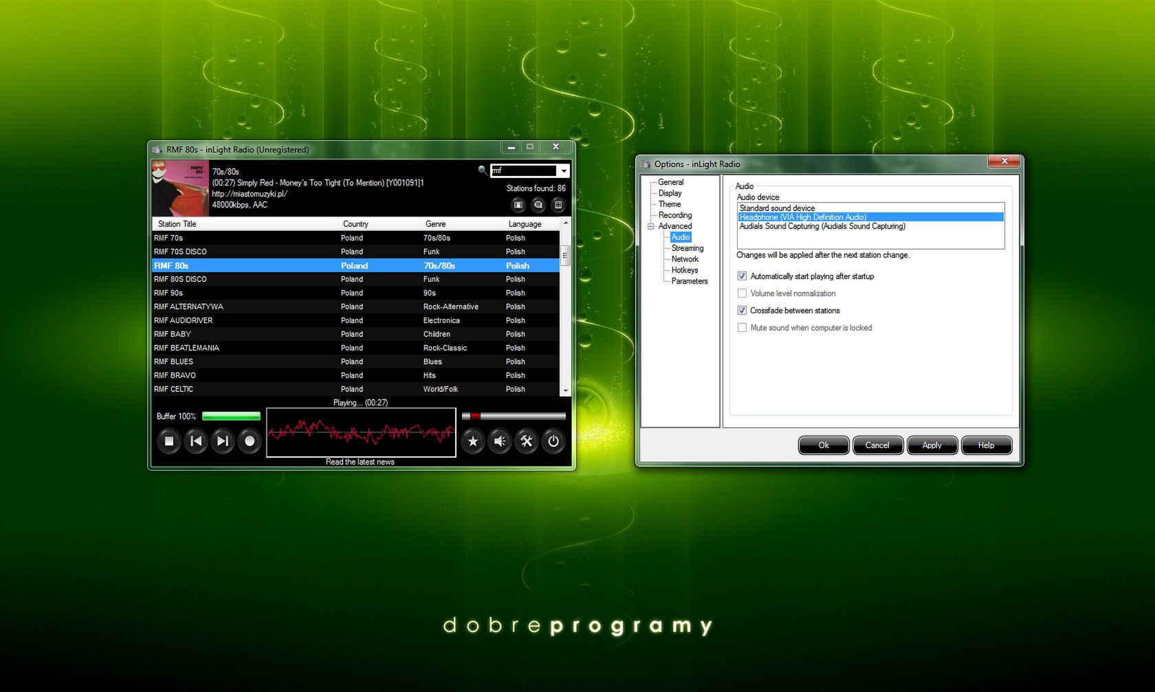The width and height of the screenshot is (1155, 692).
Task: Select RMF BEATLEMANIA station
Action: (x=356, y=348)
